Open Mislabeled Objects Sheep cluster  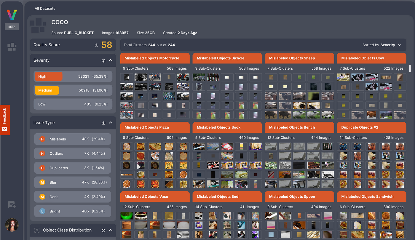tap(299, 58)
